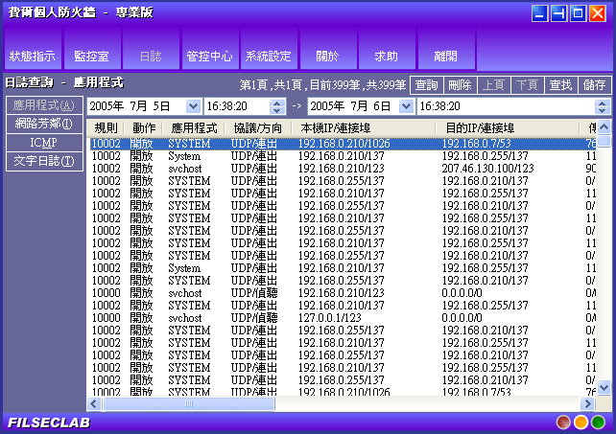
Task: Click the horizontal scrollbar left arrow
Action: (x=94, y=404)
